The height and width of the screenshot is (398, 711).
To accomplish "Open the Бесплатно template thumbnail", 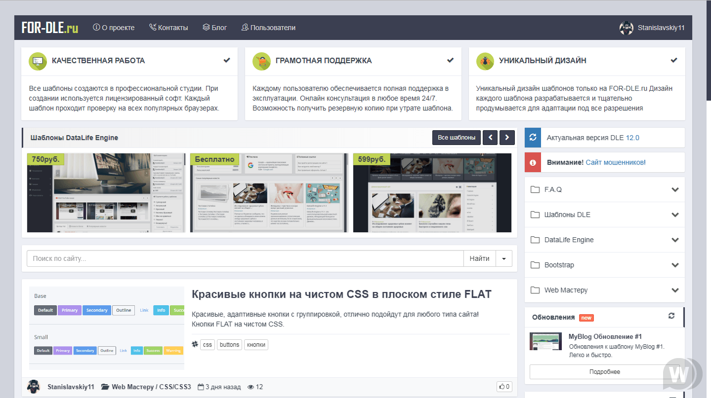I will click(269, 193).
